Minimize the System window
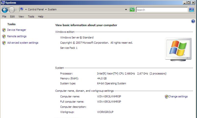The image size is (197, 118). [185, 3]
